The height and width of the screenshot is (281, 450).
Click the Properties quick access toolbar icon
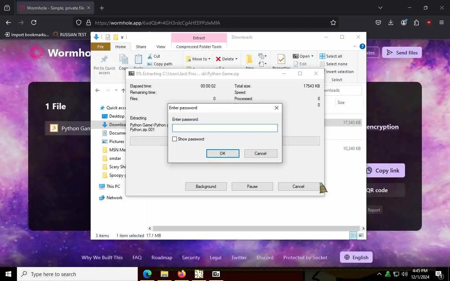108,37
